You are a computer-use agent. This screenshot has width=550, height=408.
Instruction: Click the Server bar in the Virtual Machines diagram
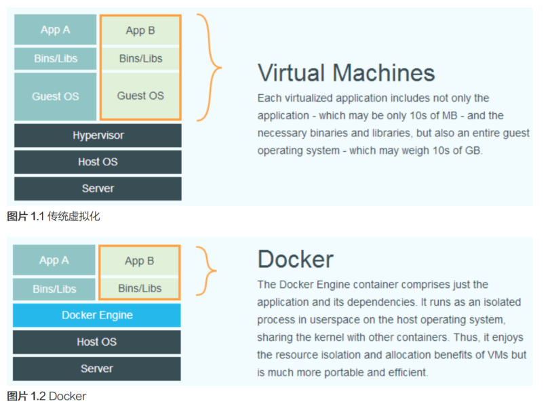(98, 188)
